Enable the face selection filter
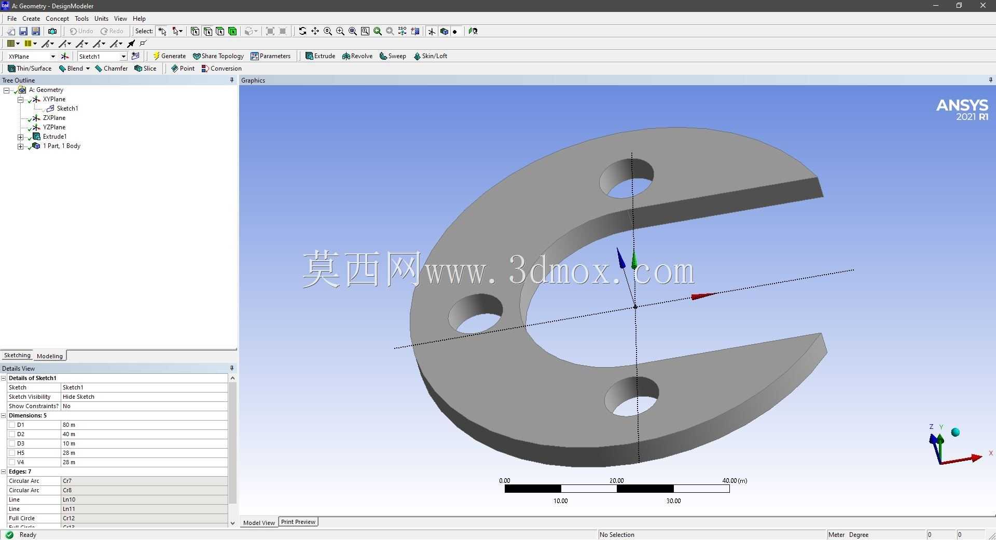This screenshot has height=540, width=996. [x=220, y=31]
